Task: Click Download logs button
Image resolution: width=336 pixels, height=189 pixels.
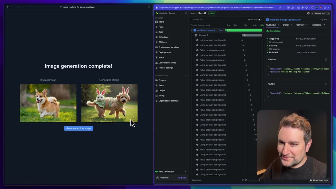Action: pyautogui.click(x=319, y=180)
